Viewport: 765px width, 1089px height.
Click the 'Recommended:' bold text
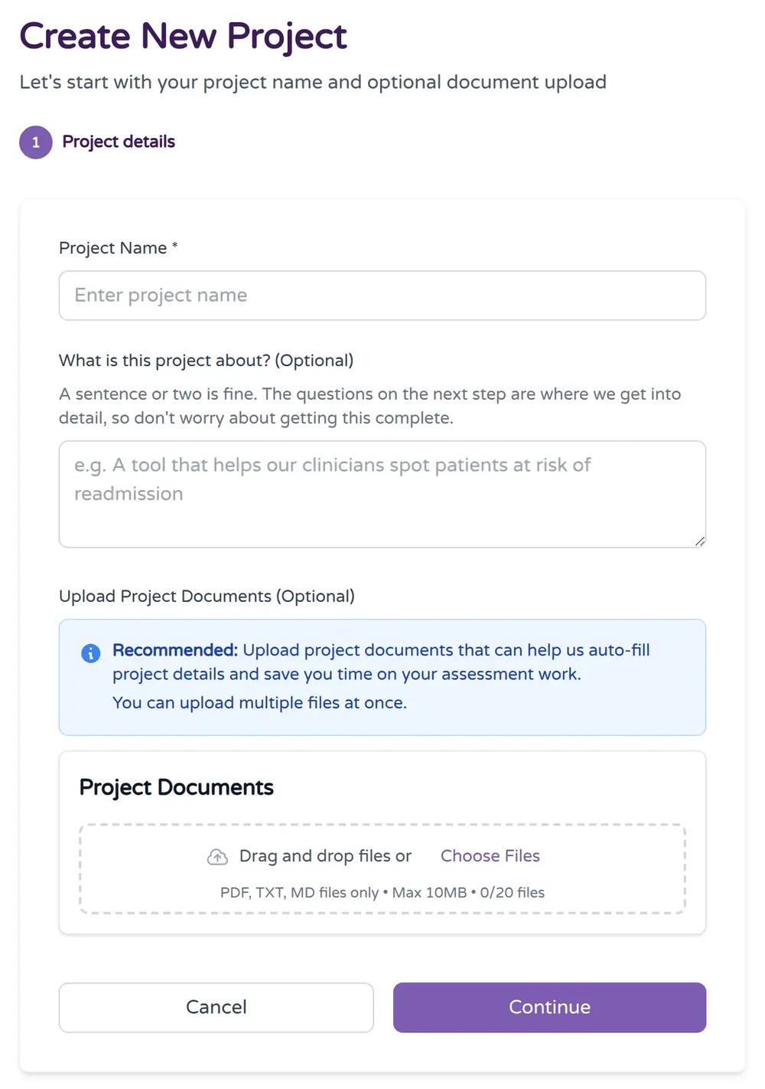pyautogui.click(x=175, y=650)
